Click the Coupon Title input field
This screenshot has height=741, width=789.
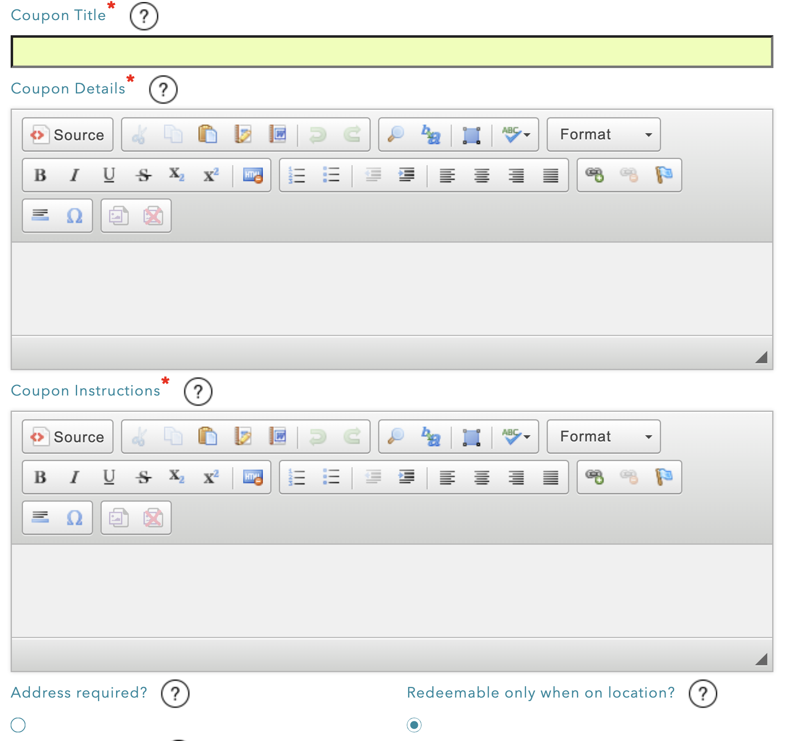pos(392,52)
